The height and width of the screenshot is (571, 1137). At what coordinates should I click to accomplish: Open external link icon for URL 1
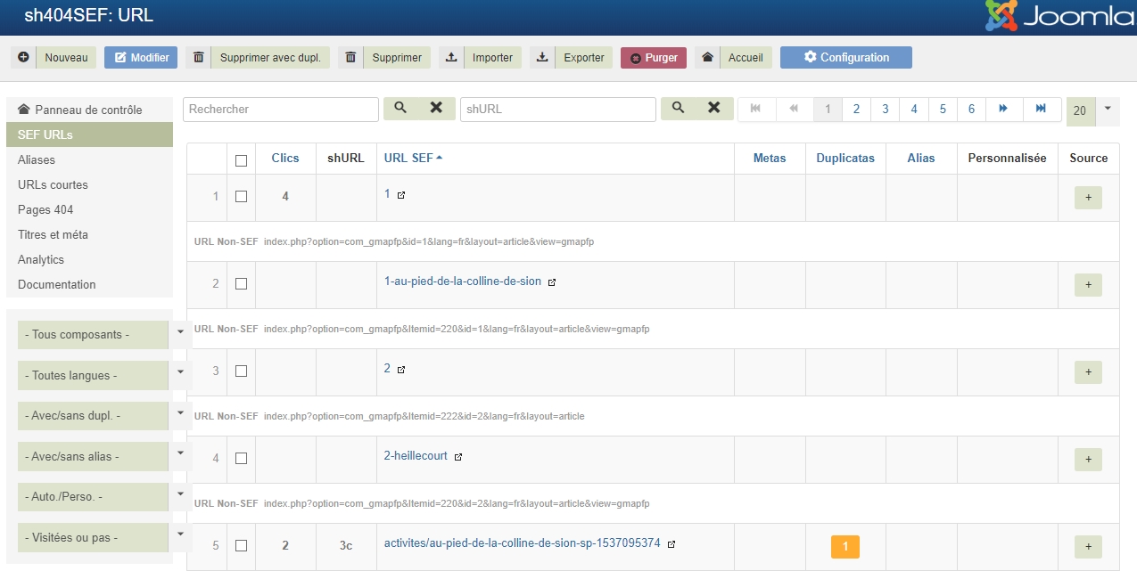401,194
